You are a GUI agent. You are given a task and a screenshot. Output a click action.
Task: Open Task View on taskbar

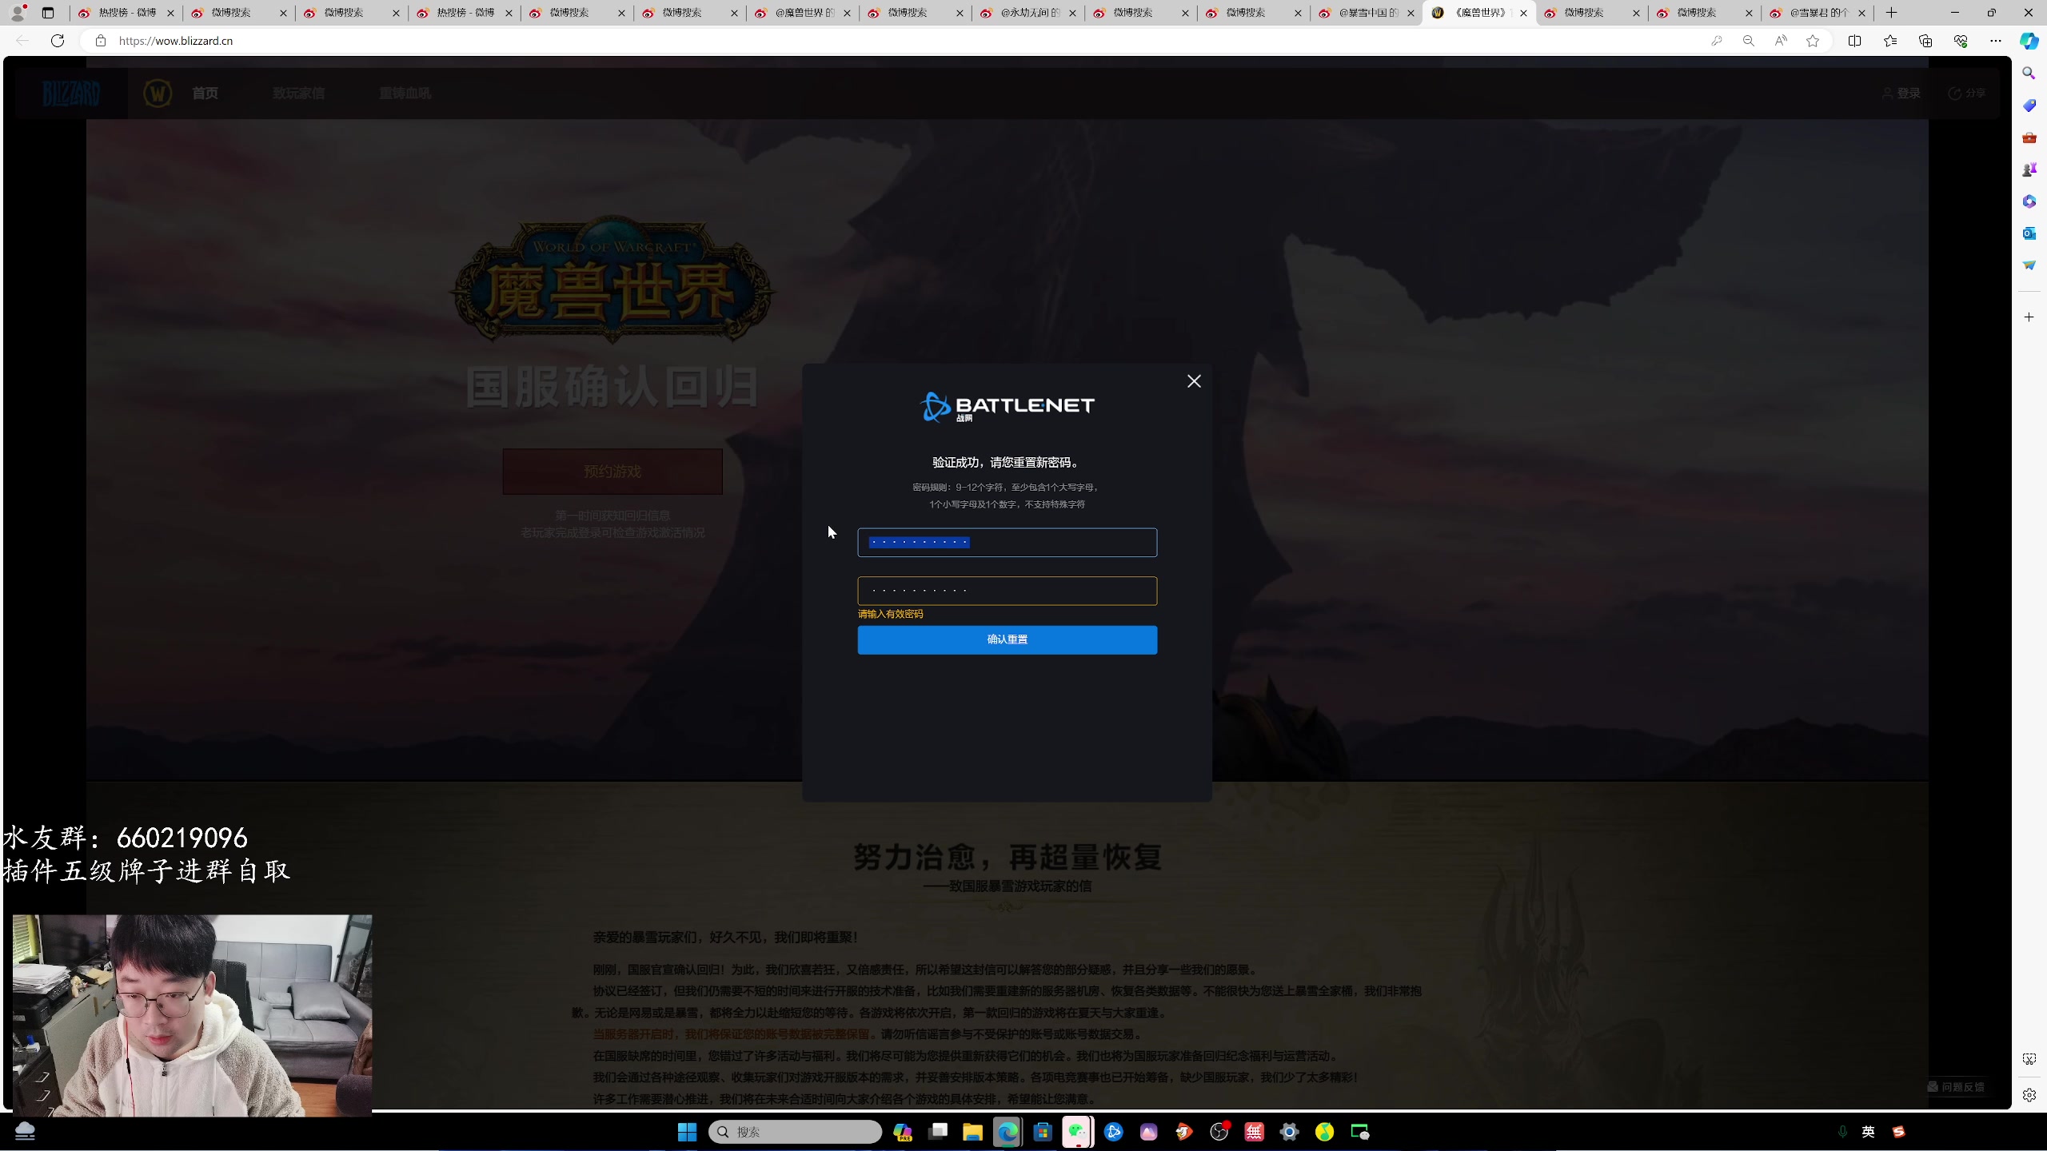coord(938,1132)
